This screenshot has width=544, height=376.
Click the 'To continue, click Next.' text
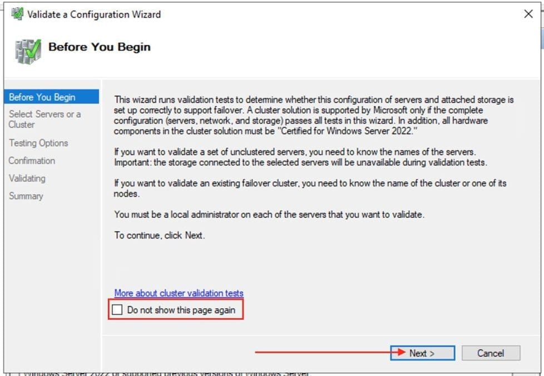coord(160,235)
